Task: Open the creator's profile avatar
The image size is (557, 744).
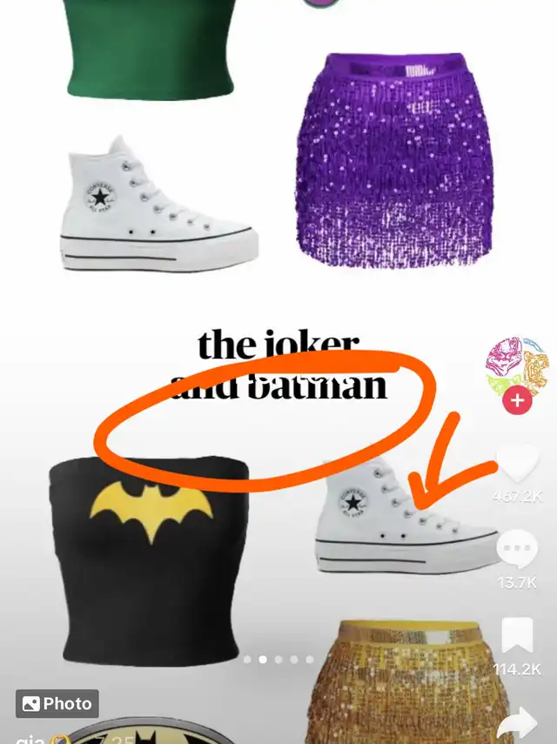Action: (x=517, y=366)
